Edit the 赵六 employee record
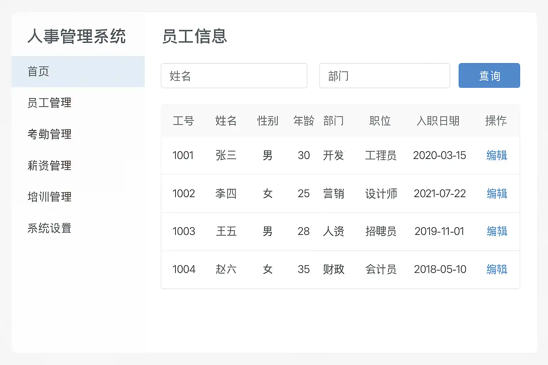 pos(497,269)
